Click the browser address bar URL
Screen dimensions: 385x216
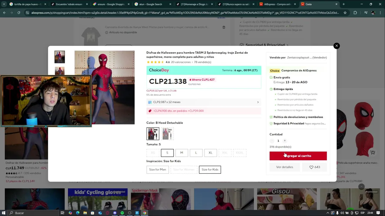tap(185, 13)
